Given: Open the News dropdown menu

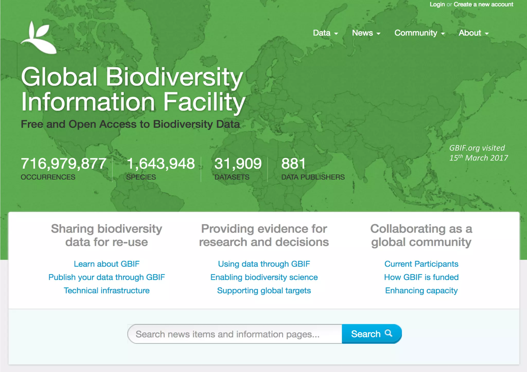Looking at the screenshot, I should (x=366, y=33).
